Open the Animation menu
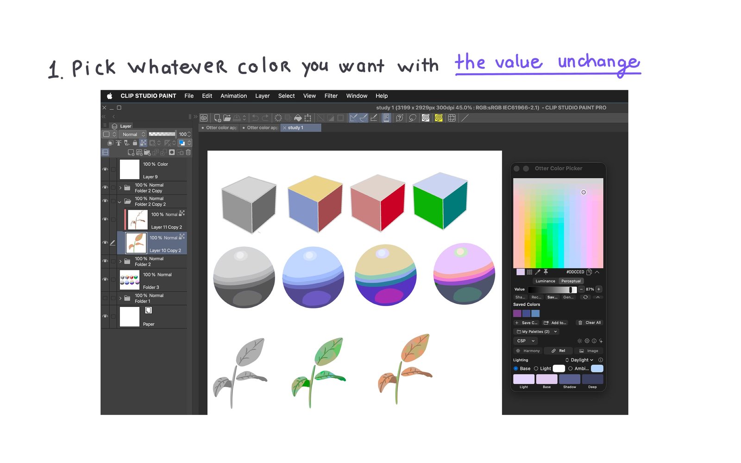The height and width of the screenshot is (463, 741). tap(233, 96)
